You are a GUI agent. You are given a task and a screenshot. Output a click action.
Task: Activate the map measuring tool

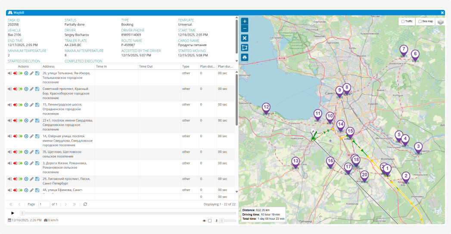click(x=245, y=38)
